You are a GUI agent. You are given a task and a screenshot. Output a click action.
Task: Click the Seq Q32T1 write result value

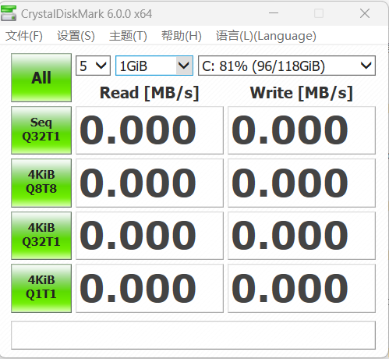[x=302, y=130]
